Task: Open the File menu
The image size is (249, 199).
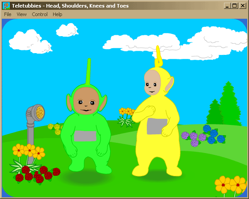Action: [x=8, y=14]
